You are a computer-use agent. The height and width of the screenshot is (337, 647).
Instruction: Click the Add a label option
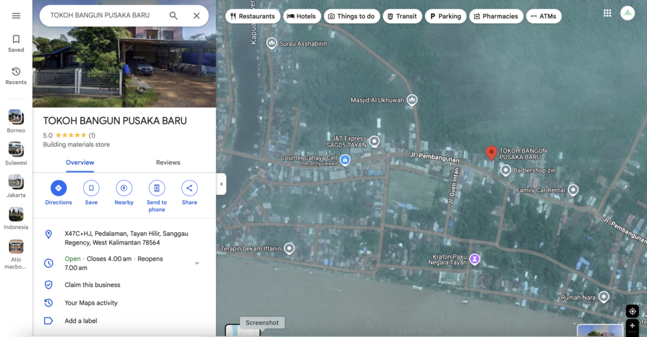(x=81, y=321)
